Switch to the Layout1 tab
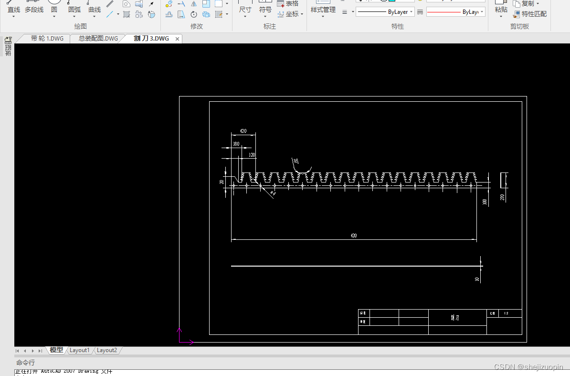Image resolution: width=570 pixels, height=376 pixels. [79, 350]
